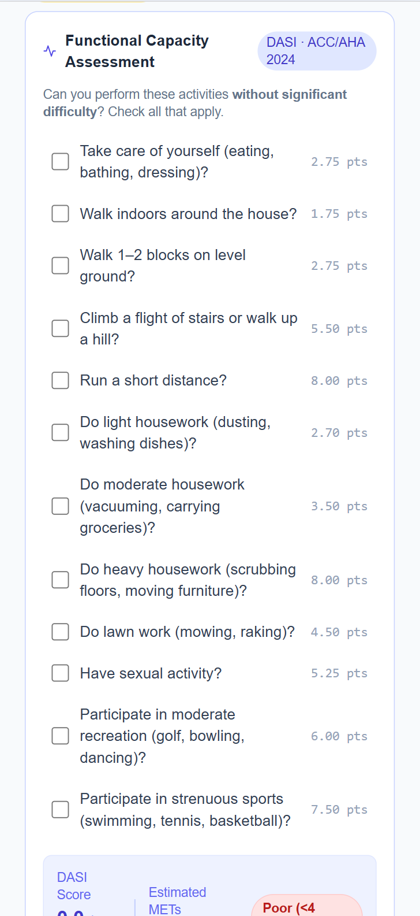Check the 'Take care of yourself' checkbox

tap(61, 162)
